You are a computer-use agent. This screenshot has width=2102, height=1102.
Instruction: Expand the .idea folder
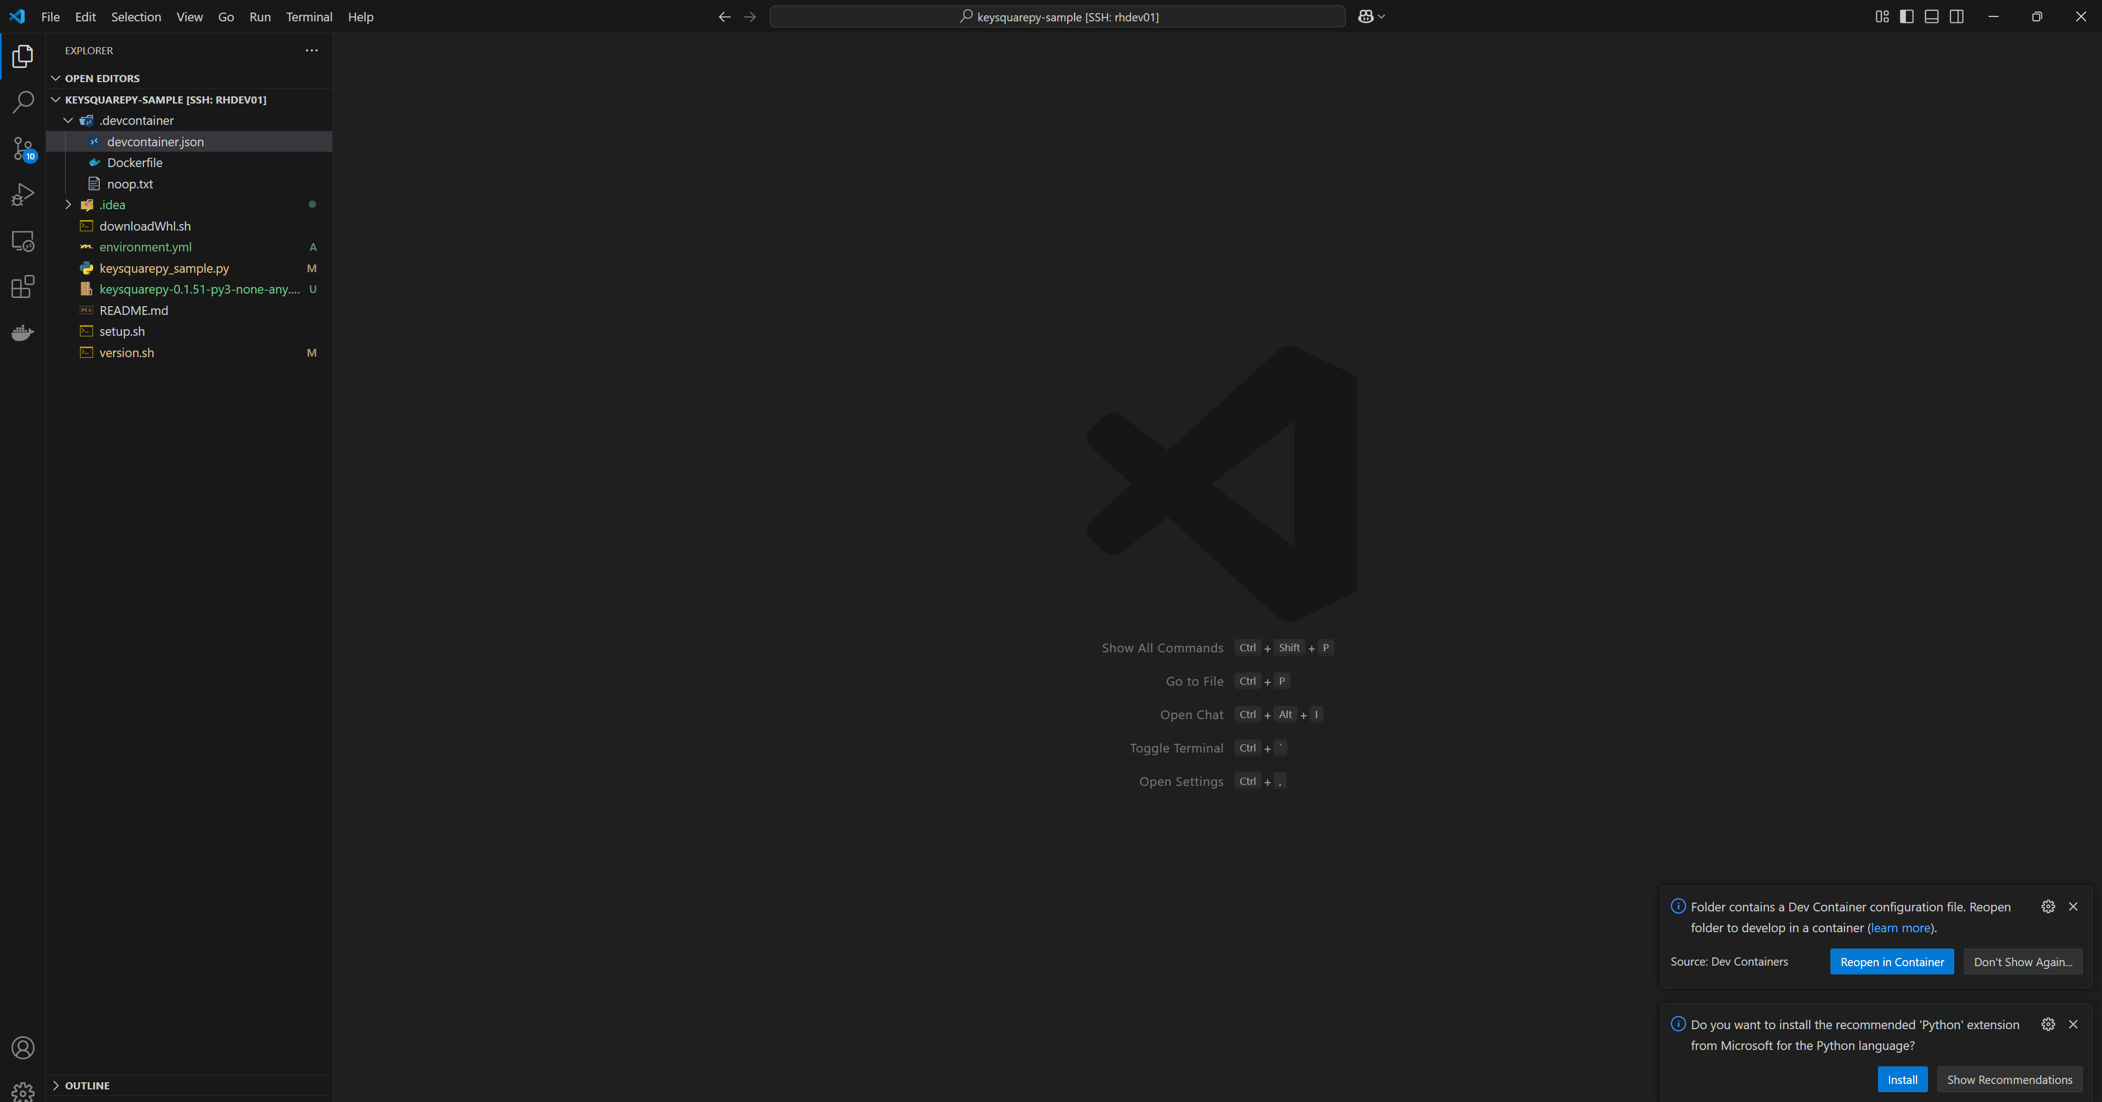coord(68,204)
